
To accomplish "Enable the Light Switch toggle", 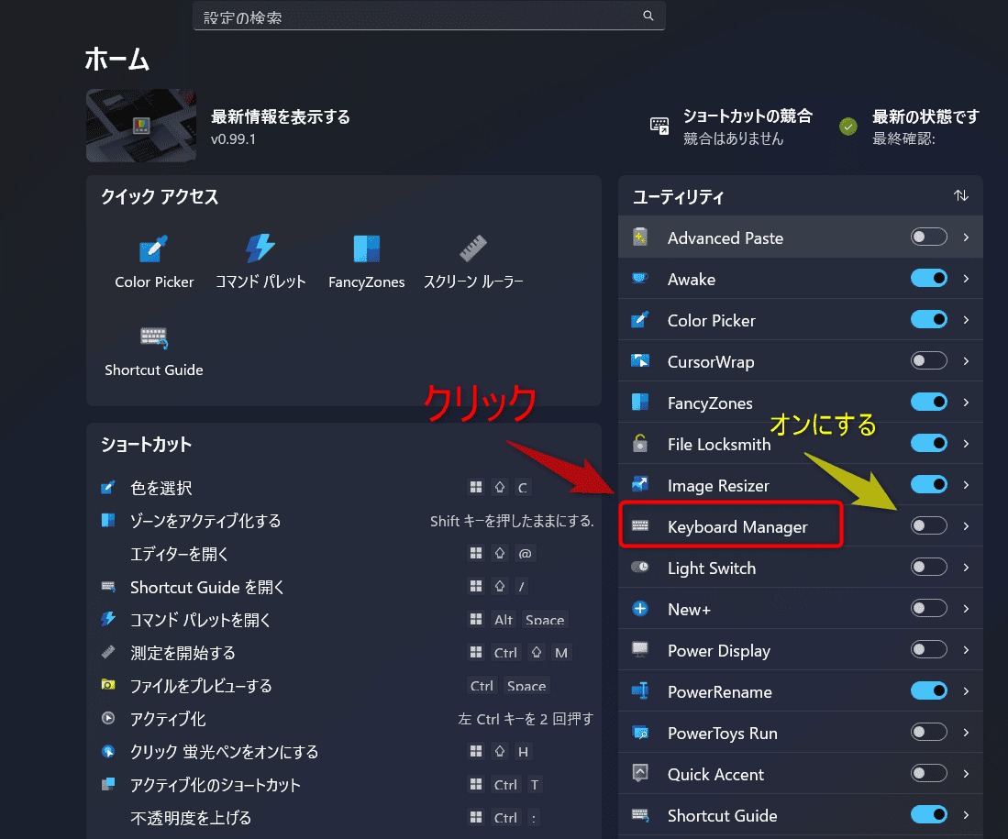I will pos(928,567).
